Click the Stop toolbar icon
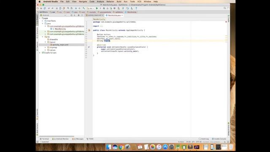 114,8
